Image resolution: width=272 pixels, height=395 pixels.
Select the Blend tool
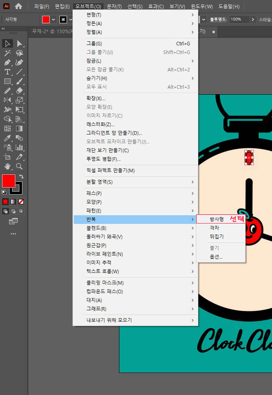(19, 138)
